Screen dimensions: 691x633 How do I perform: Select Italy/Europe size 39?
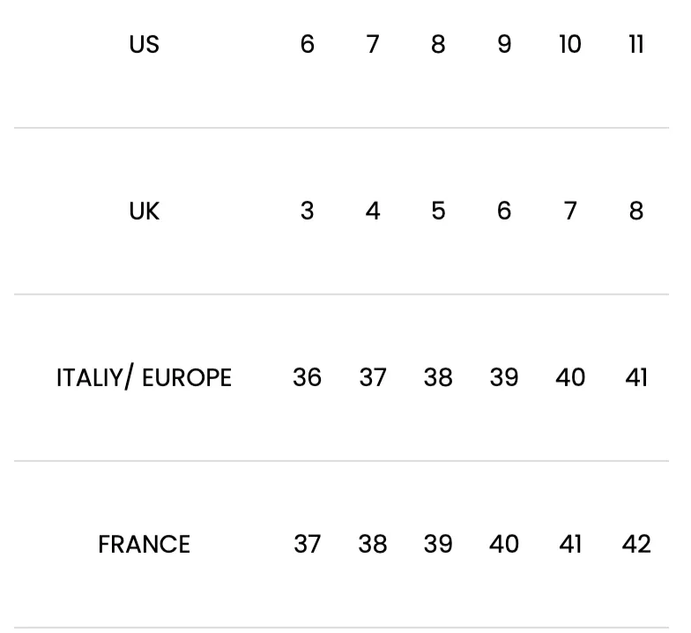(504, 377)
